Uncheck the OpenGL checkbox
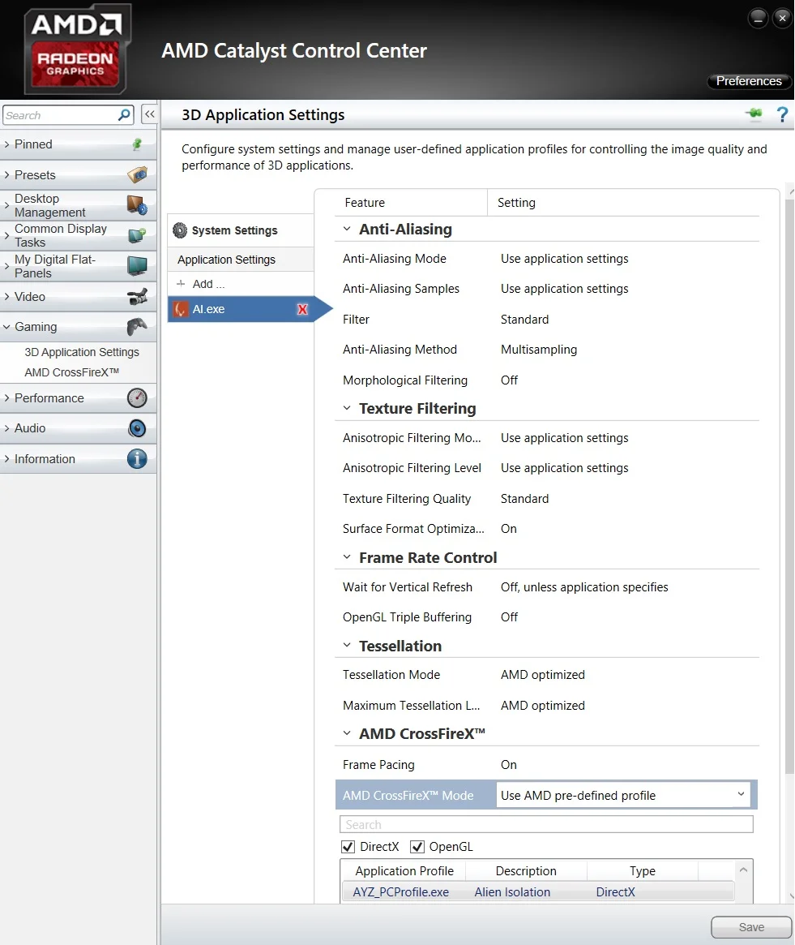 (417, 847)
